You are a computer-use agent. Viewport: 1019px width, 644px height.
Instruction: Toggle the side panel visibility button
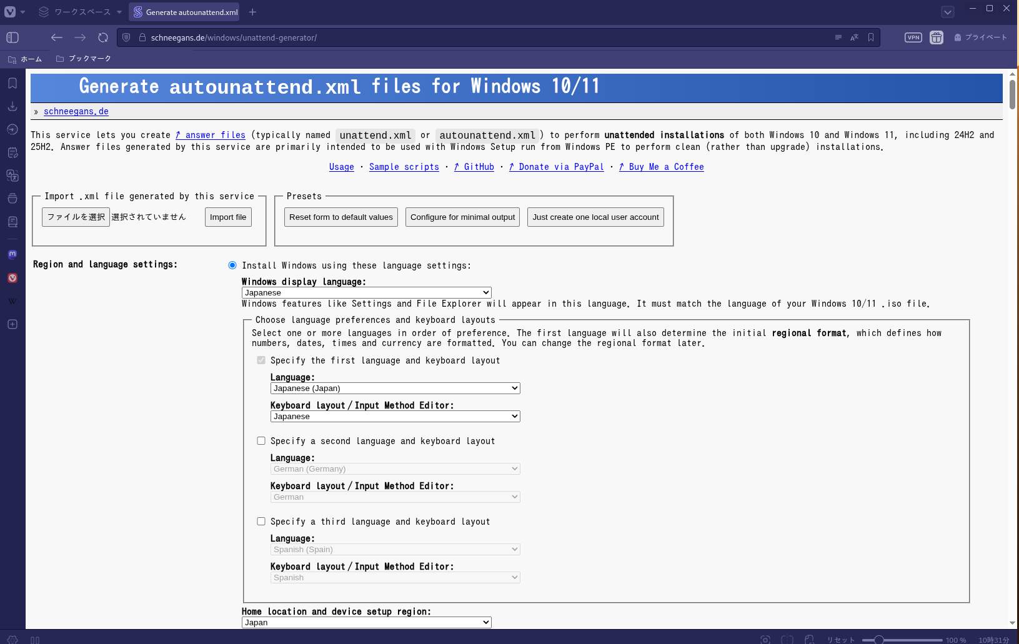point(12,37)
